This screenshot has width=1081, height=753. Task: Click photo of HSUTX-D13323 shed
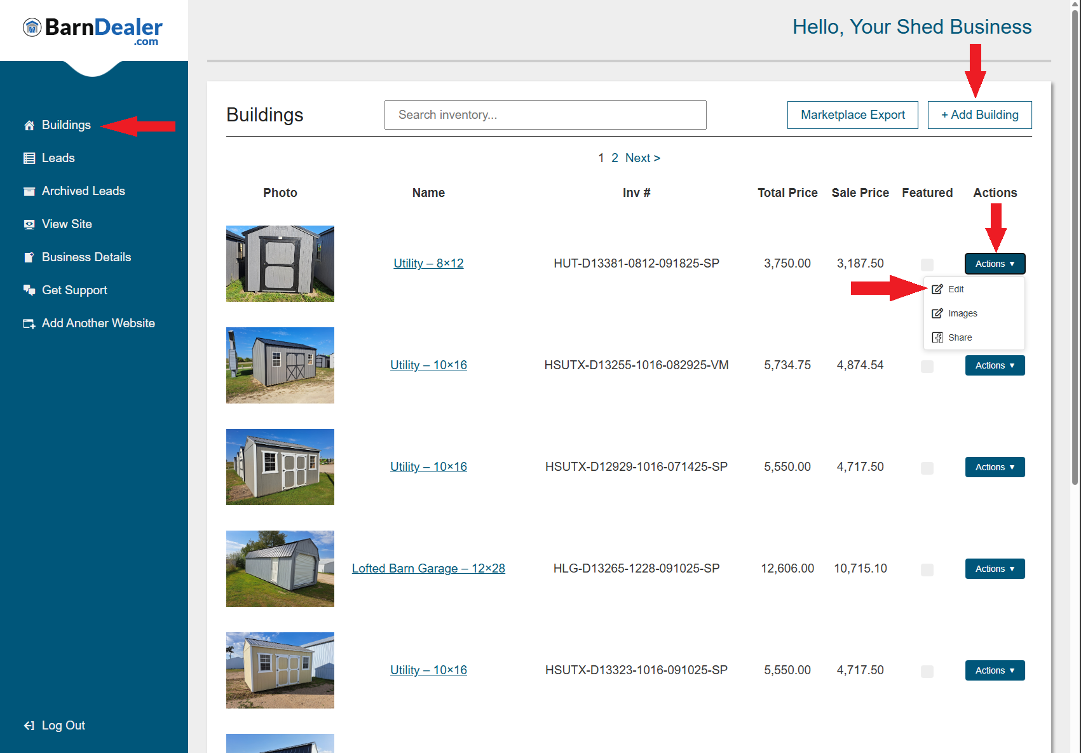[x=280, y=670]
